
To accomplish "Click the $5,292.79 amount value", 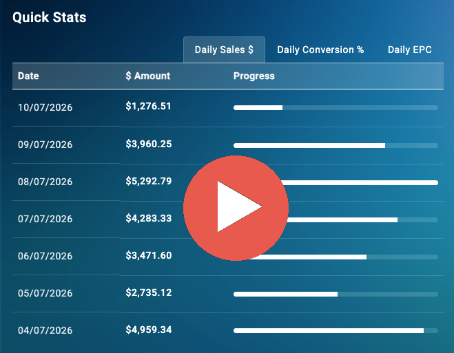I will (149, 181).
